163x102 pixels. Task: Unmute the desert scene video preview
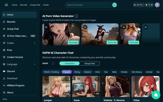pyautogui.click(x=85, y=27)
